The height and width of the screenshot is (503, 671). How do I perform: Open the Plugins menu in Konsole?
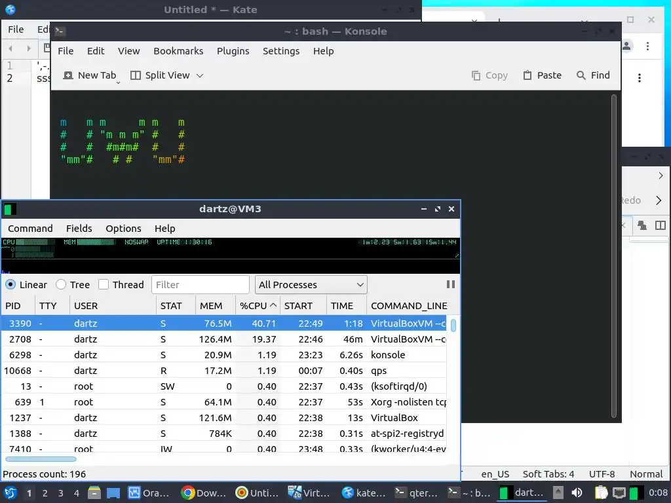[x=233, y=51]
